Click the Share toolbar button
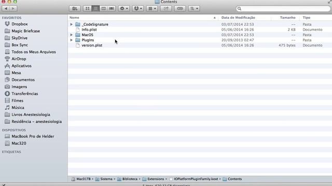Viewport: 332px width, 186px height. click(x=166, y=9)
